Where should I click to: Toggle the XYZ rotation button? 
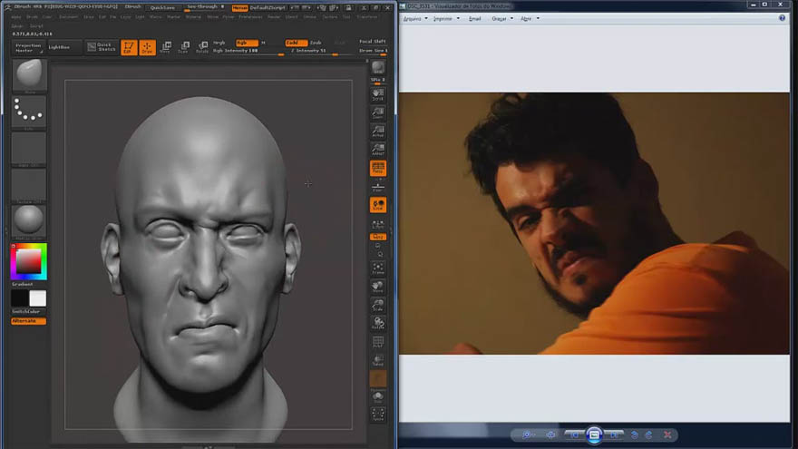(377, 238)
